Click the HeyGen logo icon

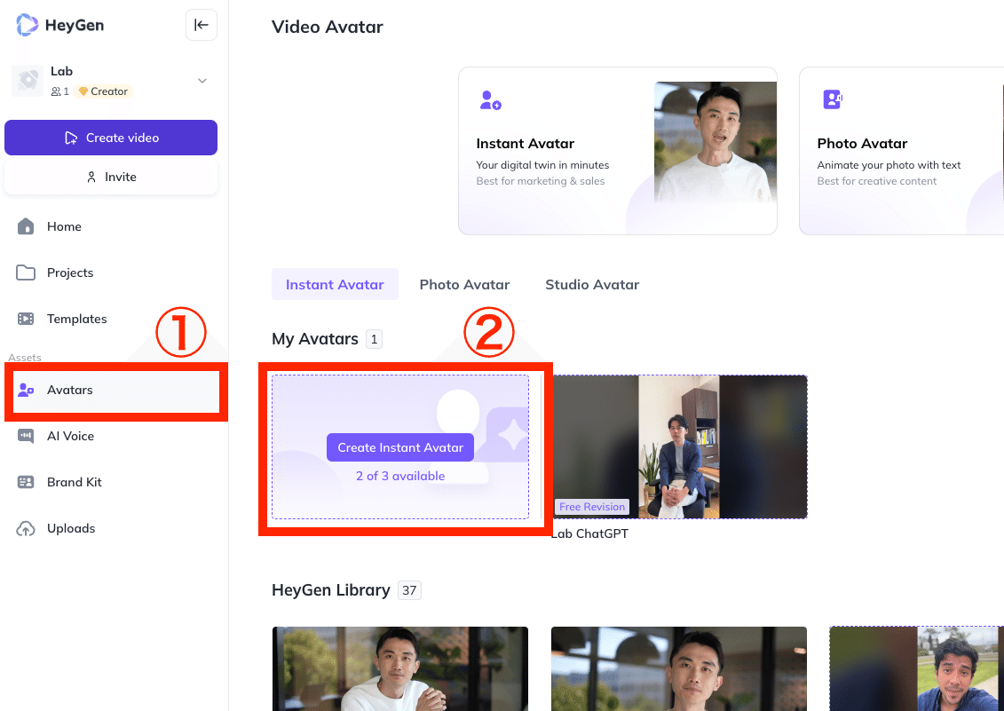(x=28, y=25)
